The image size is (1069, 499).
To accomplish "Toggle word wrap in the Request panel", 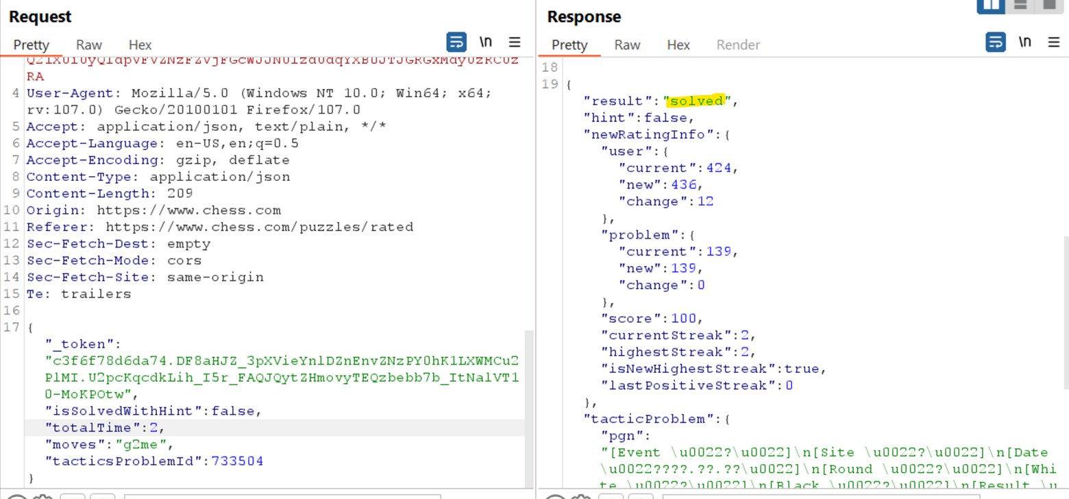I will [456, 42].
